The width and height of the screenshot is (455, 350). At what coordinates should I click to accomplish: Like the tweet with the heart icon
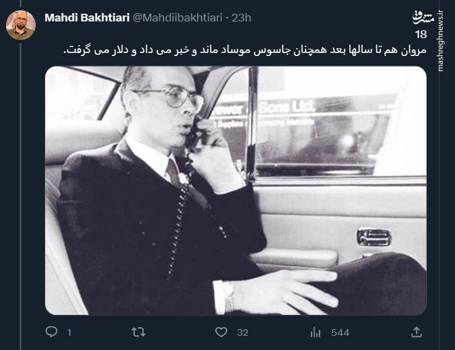click(x=221, y=332)
